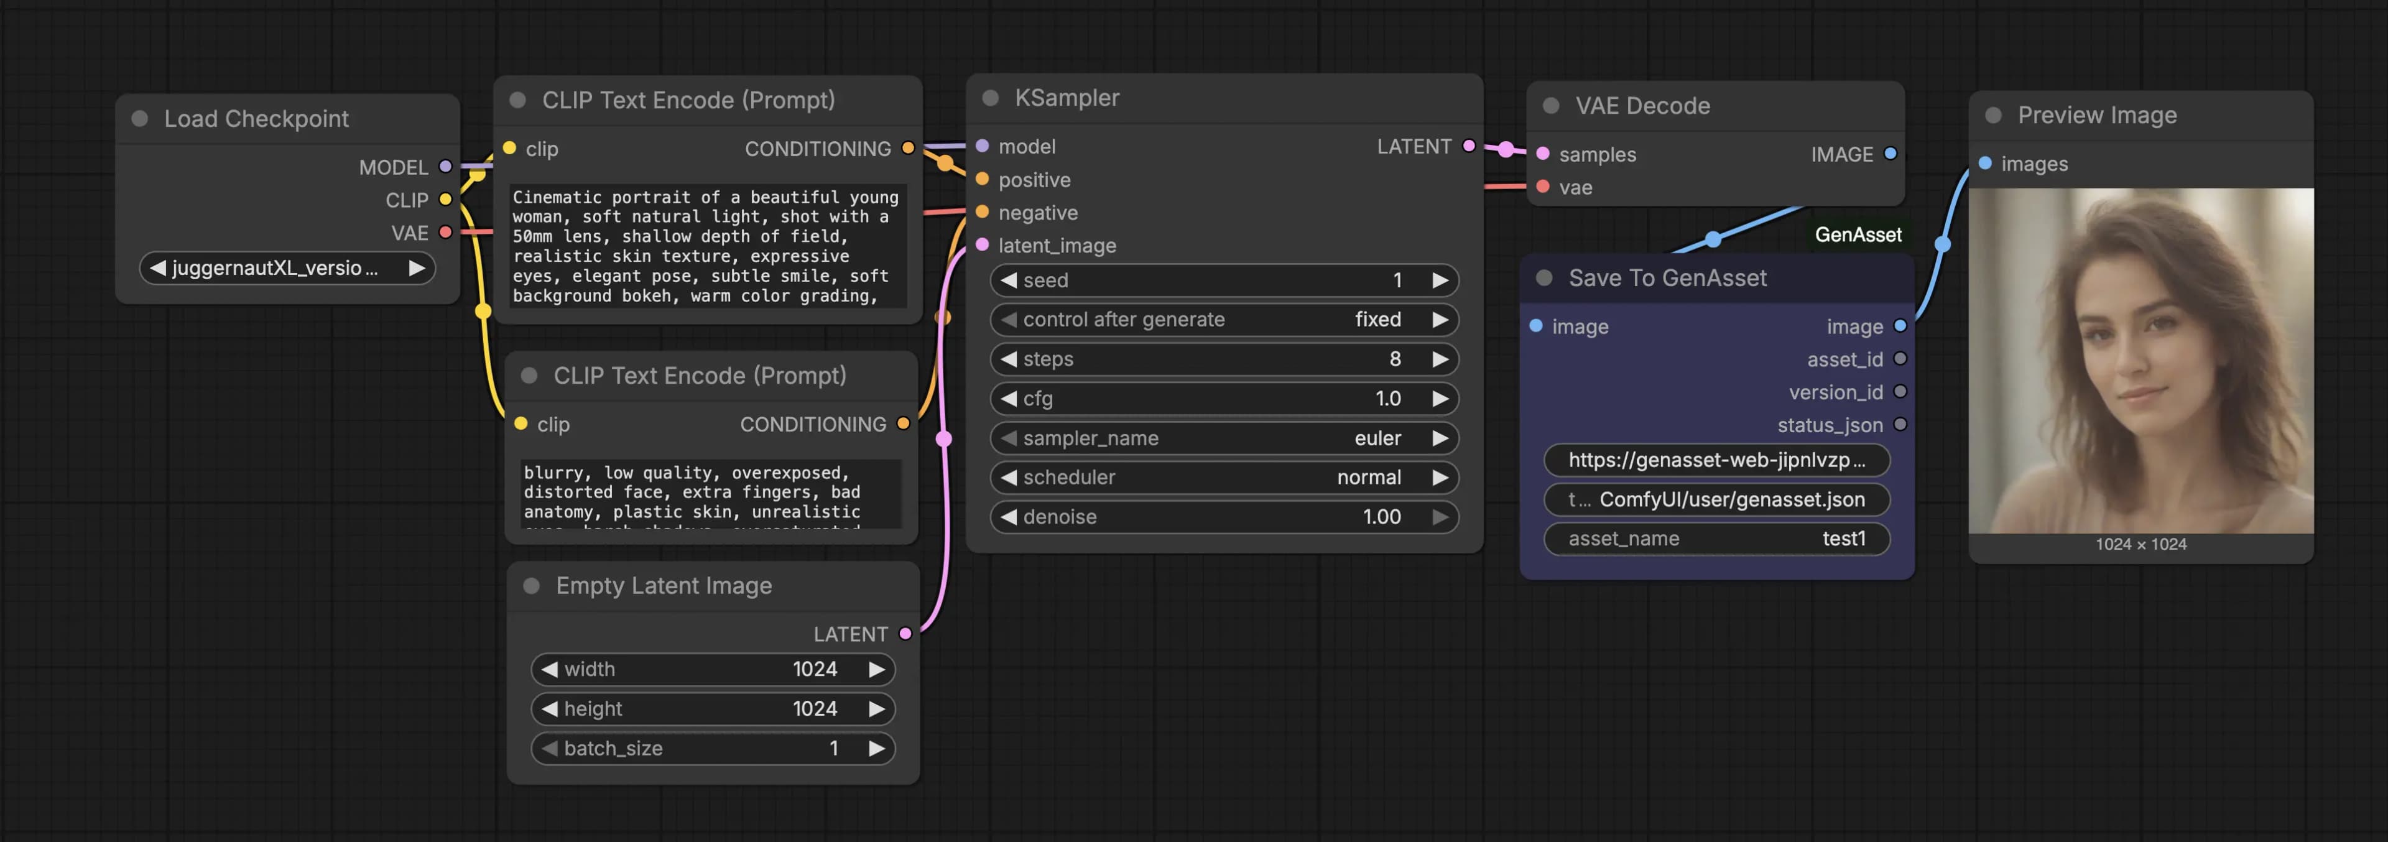
Task: Increase steps with the right arrow
Action: tap(1440, 359)
